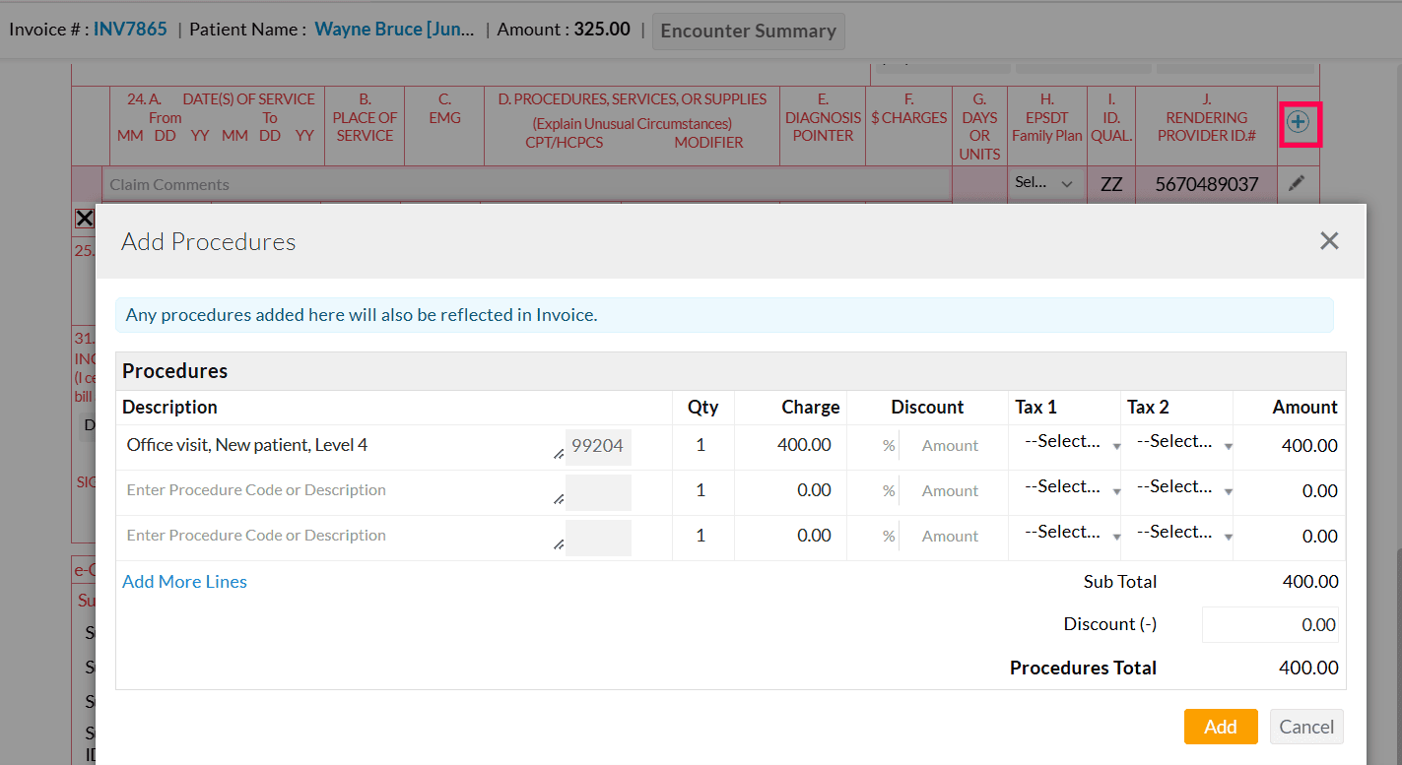
Task: Click the highlighted plus icon to add a line
Action: (x=1299, y=124)
